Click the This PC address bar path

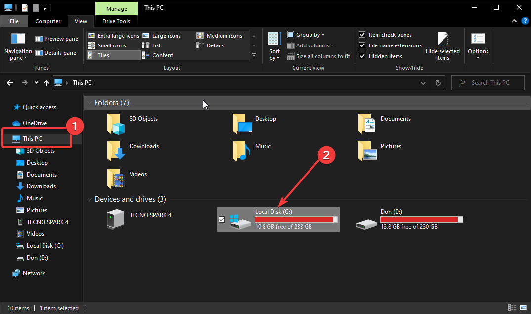tap(82, 83)
